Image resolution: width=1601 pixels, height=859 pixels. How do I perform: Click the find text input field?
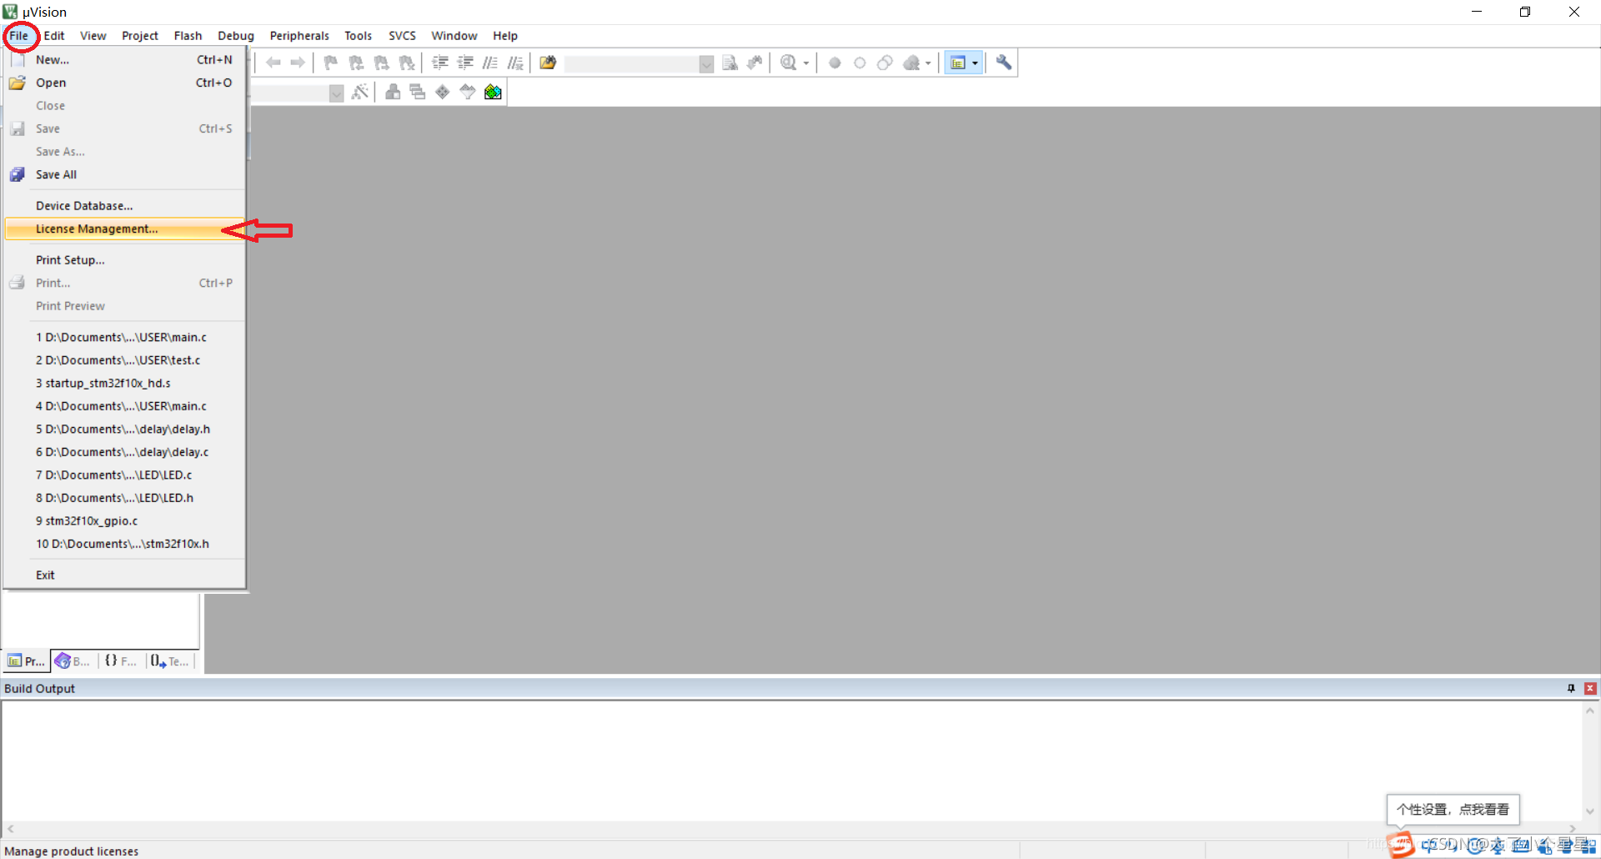click(x=631, y=63)
